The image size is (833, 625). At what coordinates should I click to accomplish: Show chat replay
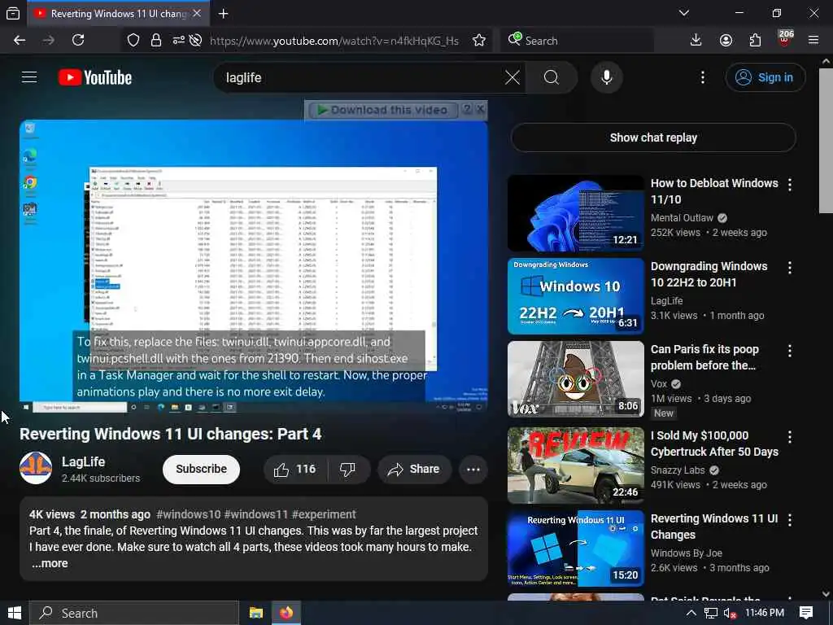tap(653, 138)
